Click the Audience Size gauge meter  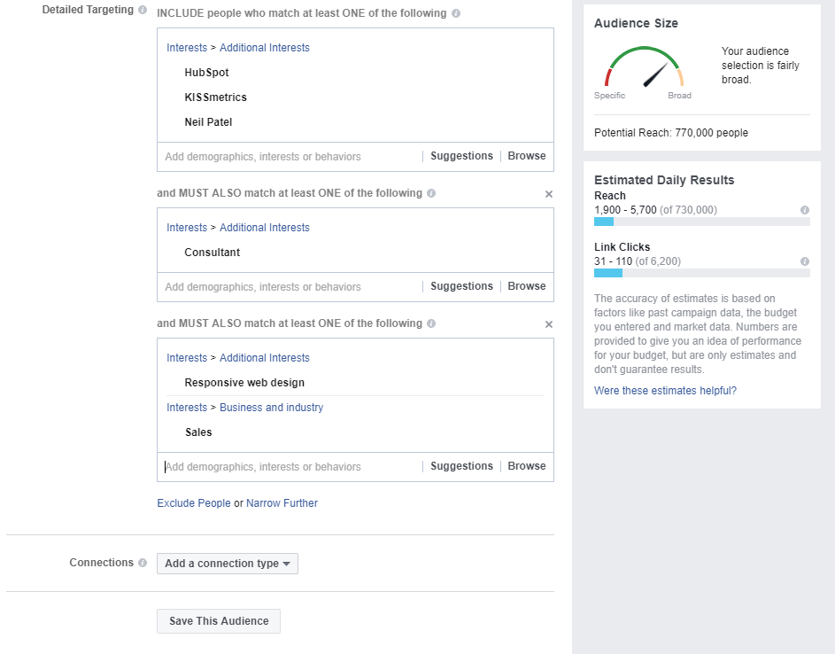tap(644, 67)
